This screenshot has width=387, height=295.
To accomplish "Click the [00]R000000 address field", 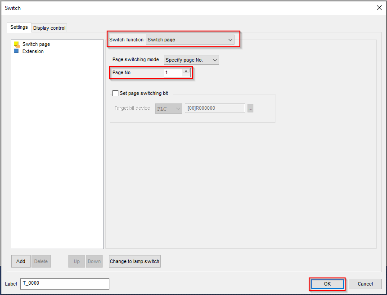I will coord(215,108).
